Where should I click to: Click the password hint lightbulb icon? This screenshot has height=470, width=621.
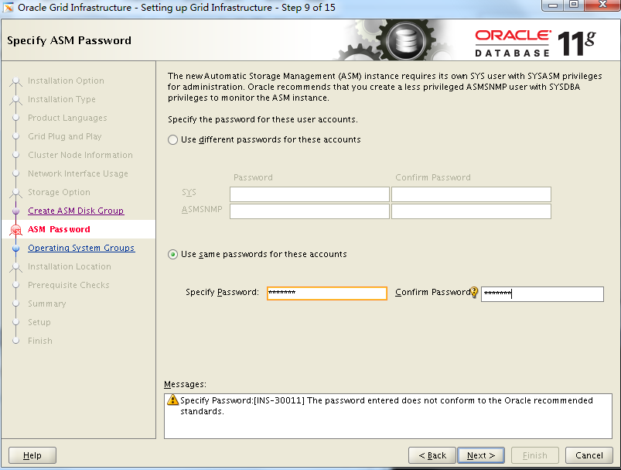(473, 293)
